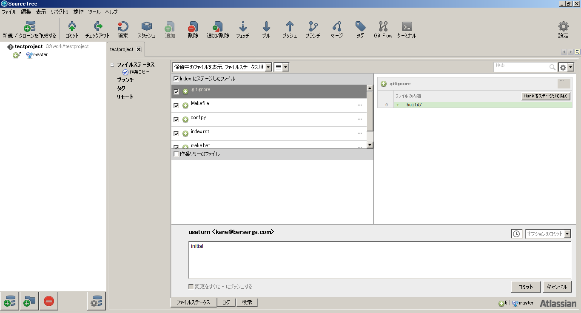
Task: Open the 操作 menu
Action: (78, 12)
